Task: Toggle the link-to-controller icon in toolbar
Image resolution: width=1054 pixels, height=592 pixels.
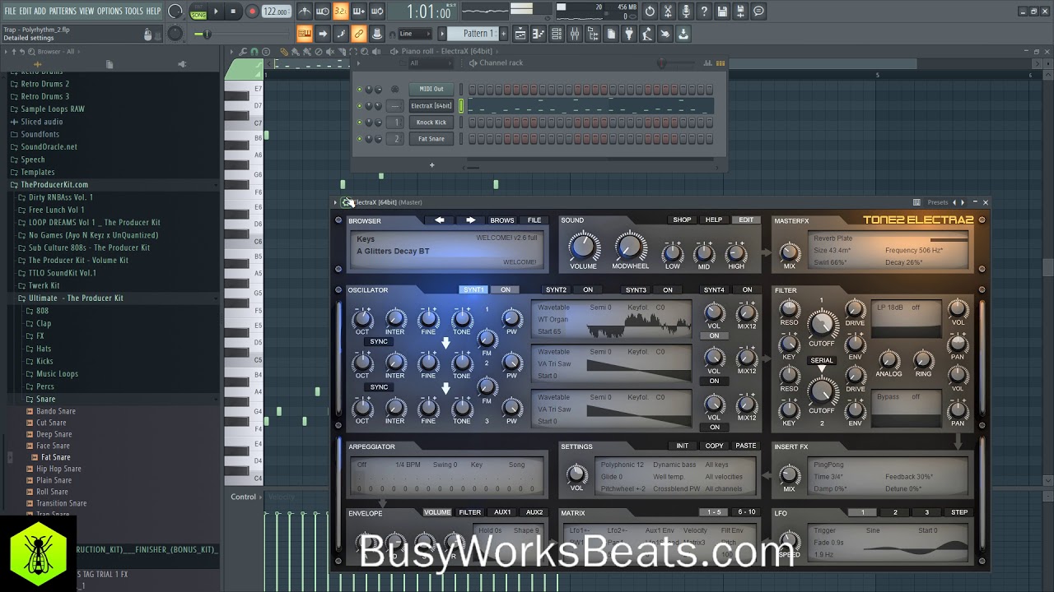Action: point(357,34)
